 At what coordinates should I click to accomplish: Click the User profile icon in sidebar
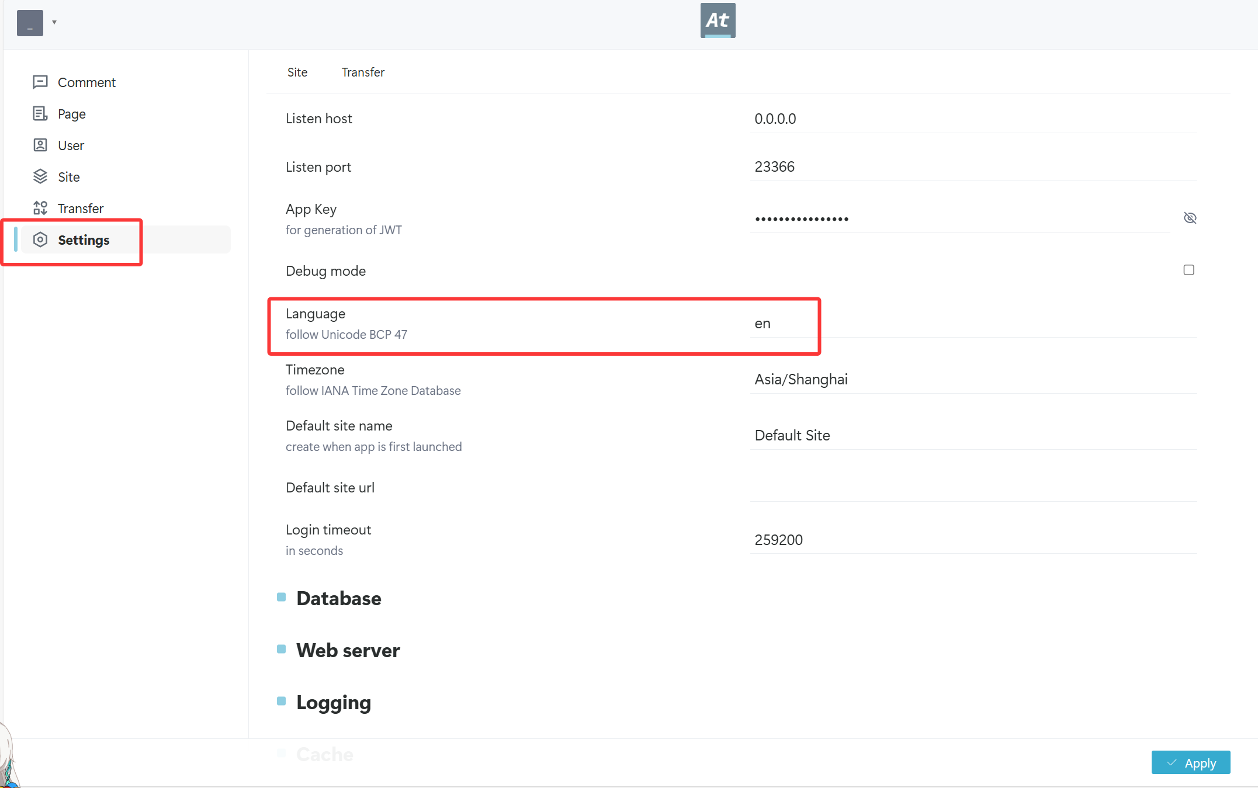40,145
